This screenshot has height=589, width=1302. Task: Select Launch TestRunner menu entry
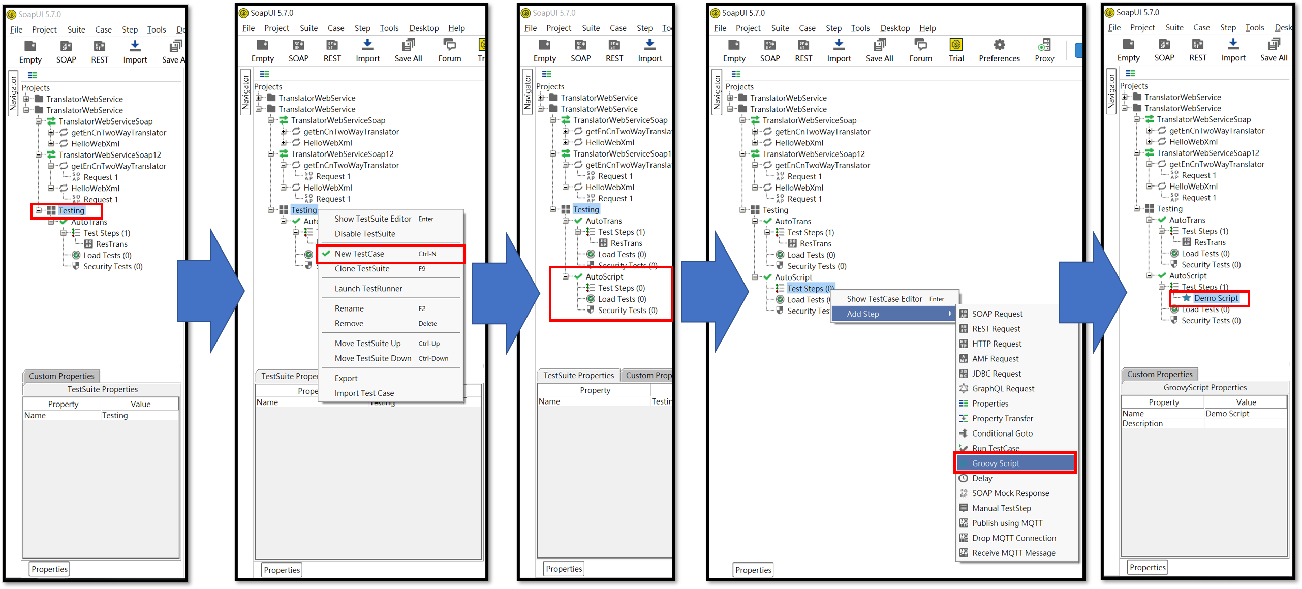368,289
